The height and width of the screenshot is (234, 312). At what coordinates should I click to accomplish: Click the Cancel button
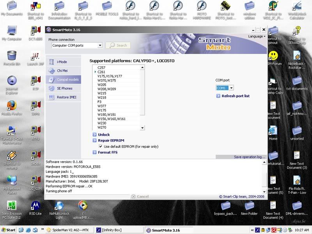coord(140,197)
